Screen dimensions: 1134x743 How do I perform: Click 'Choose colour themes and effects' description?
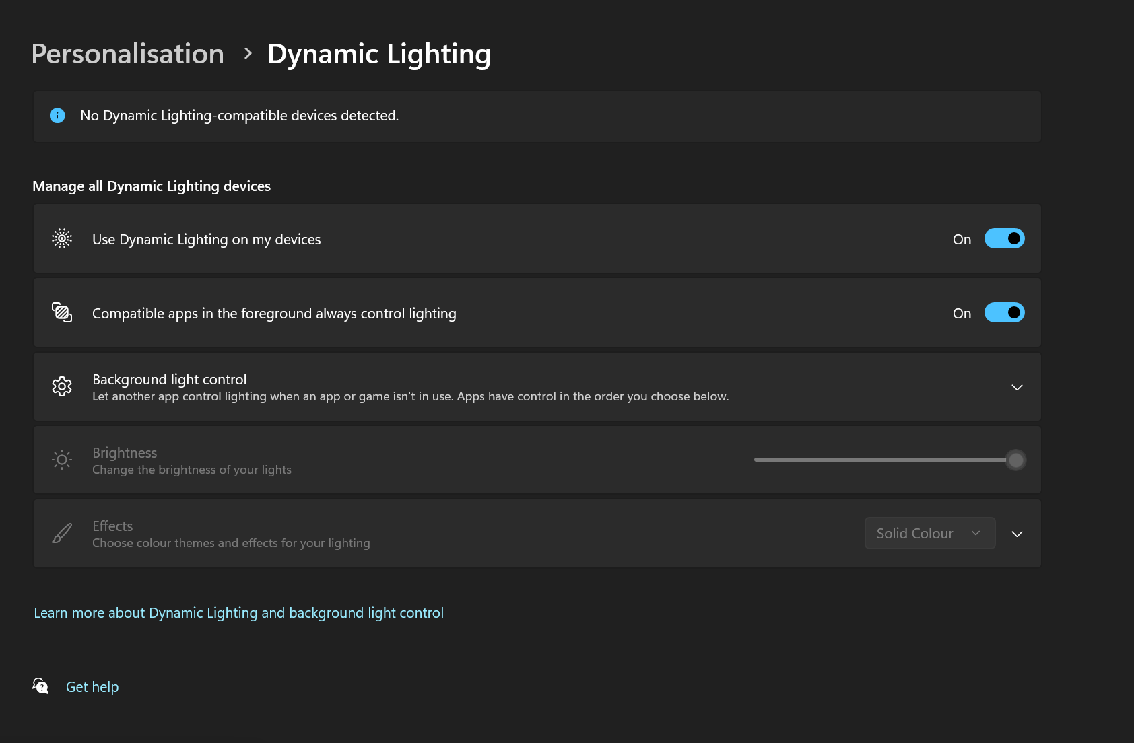click(x=231, y=543)
